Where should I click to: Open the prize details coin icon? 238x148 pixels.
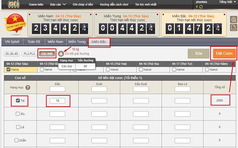[61, 53]
